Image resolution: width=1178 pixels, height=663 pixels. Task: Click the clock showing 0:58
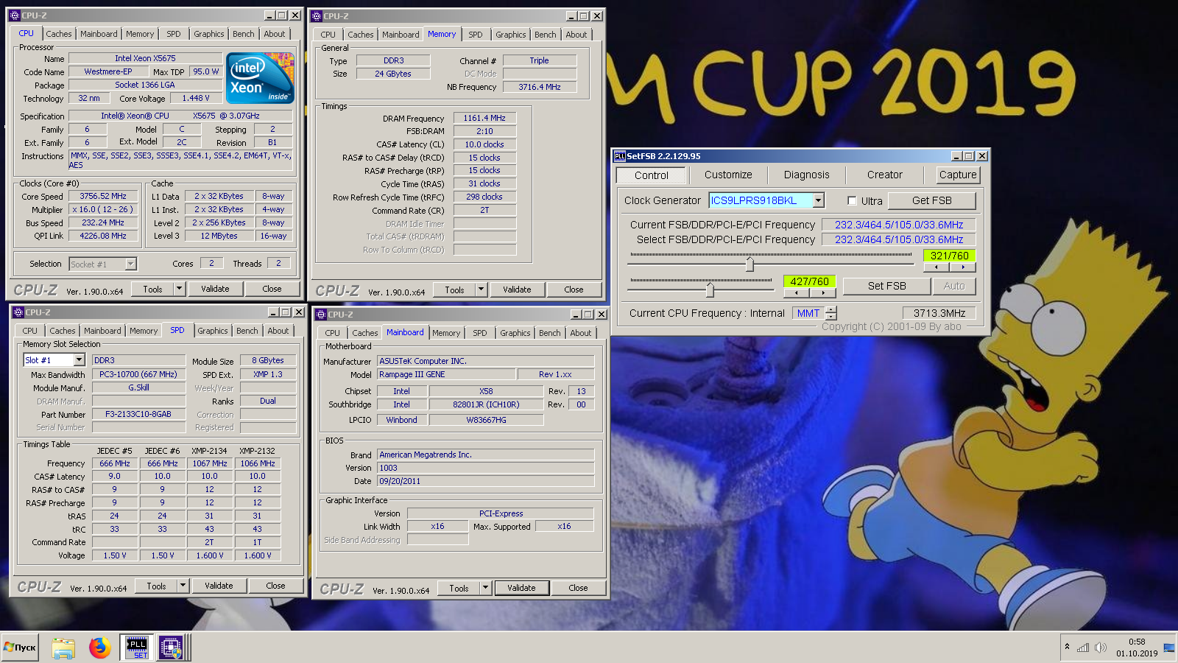(x=1136, y=642)
